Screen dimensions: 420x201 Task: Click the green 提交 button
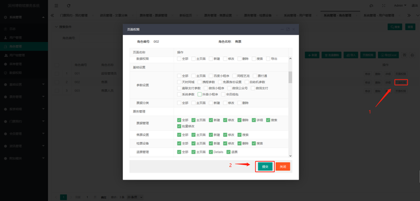click(x=265, y=167)
